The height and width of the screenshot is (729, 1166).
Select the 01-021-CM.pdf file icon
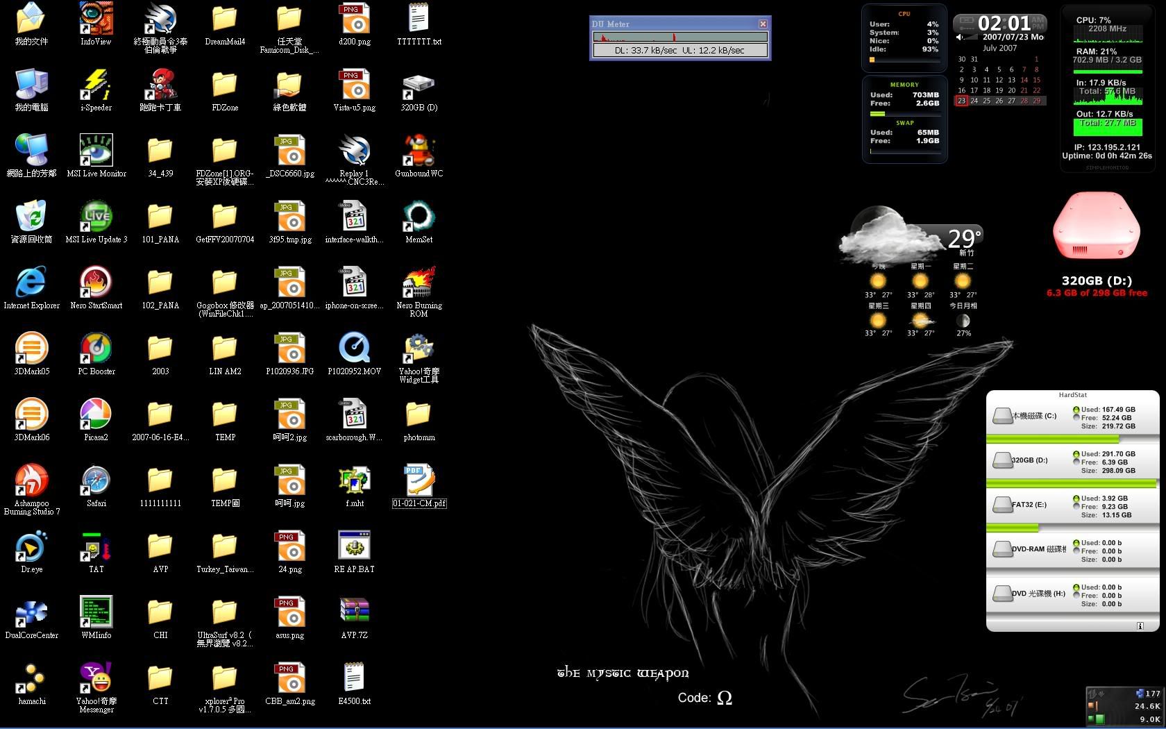click(x=419, y=480)
